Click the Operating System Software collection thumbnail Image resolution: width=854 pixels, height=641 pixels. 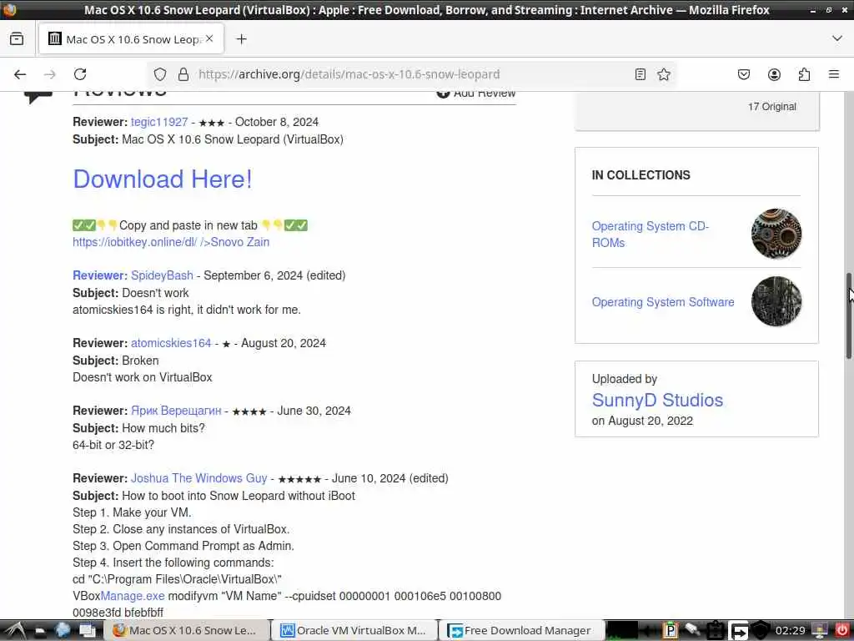(776, 301)
